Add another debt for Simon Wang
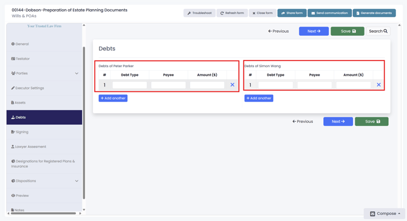Viewport: 407px width, 221px height. tap(259, 98)
